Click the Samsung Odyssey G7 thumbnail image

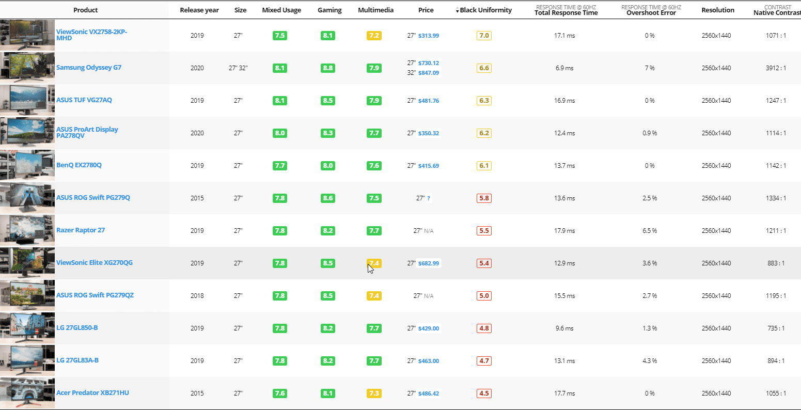coord(27,68)
